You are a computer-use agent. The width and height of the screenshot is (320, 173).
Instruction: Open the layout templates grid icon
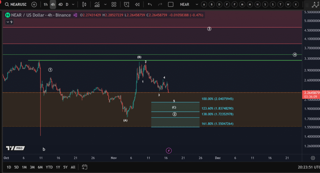114,5
